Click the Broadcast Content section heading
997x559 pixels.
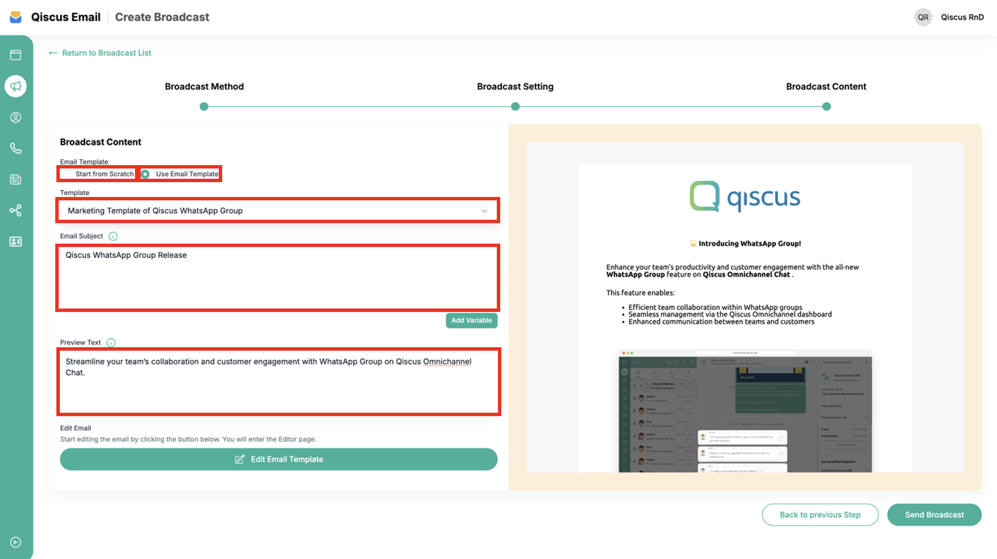pyautogui.click(x=100, y=142)
